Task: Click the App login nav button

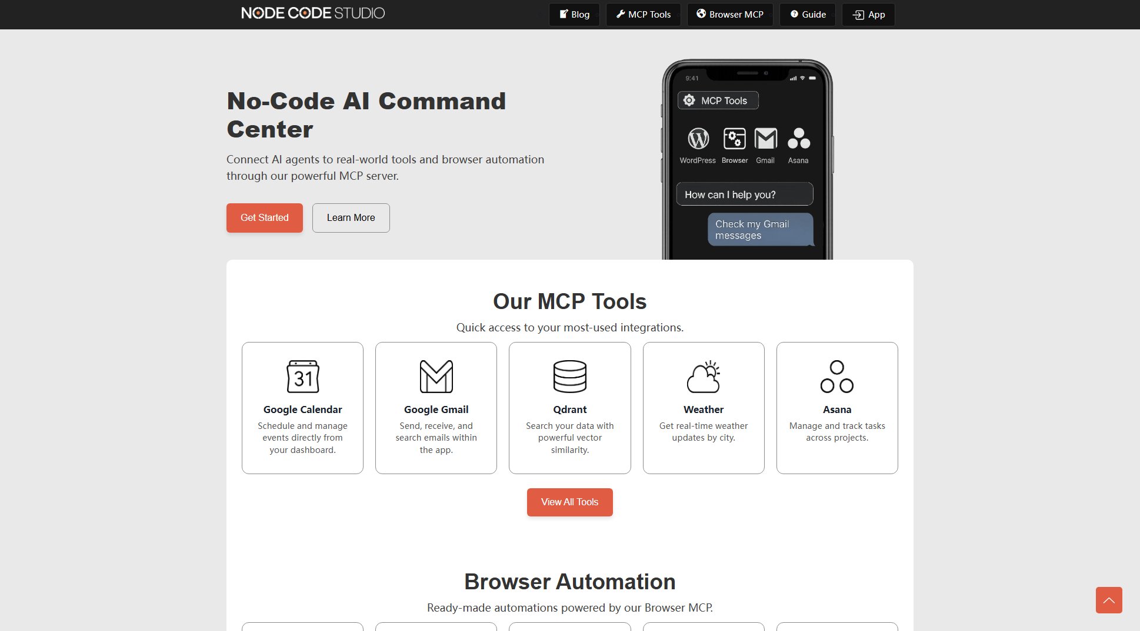Action: (868, 15)
